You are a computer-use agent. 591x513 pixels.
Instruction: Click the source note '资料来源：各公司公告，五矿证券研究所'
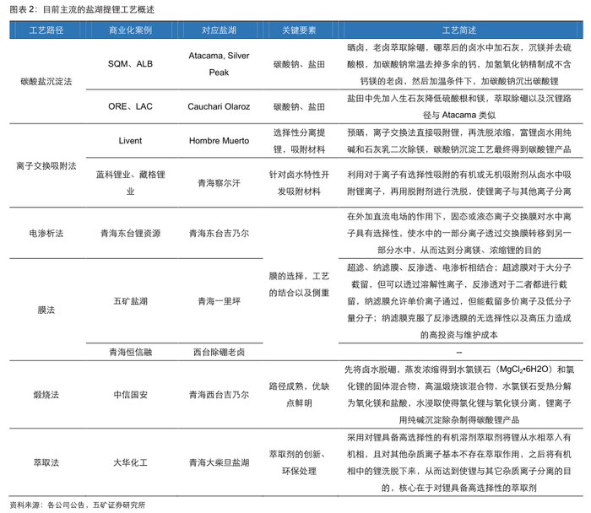coord(78,505)
